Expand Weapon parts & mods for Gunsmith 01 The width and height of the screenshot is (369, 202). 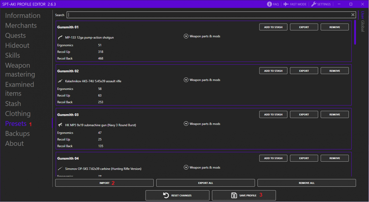(x=186, y=36)
